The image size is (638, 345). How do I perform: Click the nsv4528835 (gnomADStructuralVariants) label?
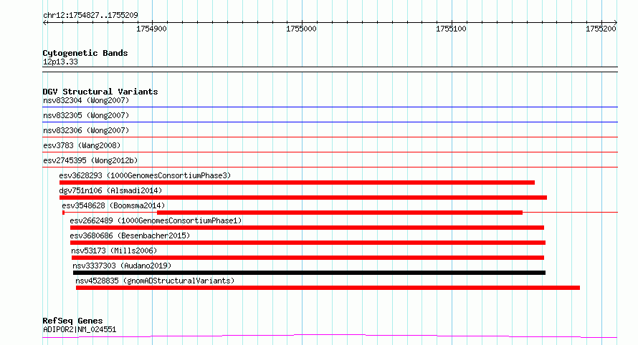(x=155, y=281)
